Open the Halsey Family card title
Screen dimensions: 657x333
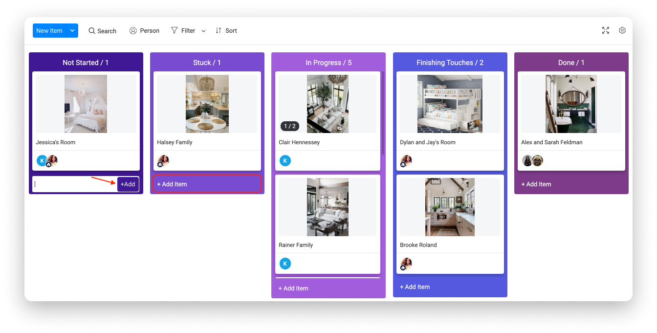click(175, 142)
